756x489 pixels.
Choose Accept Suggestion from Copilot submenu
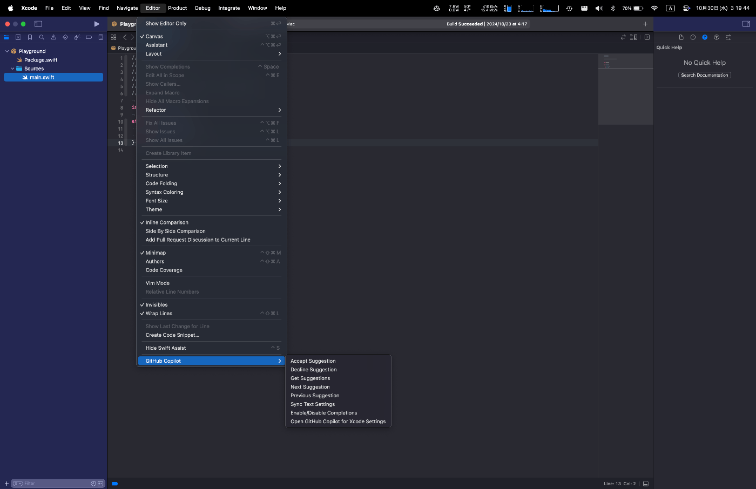pos(338,361)
